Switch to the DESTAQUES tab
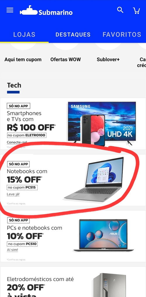146x297 pixels. click(x=73, y=35)
